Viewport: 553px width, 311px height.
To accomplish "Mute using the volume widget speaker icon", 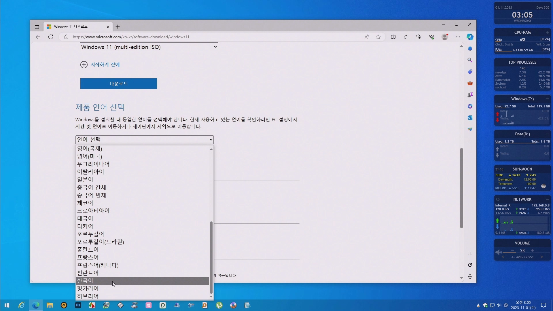I will click(x=499, y=253).
